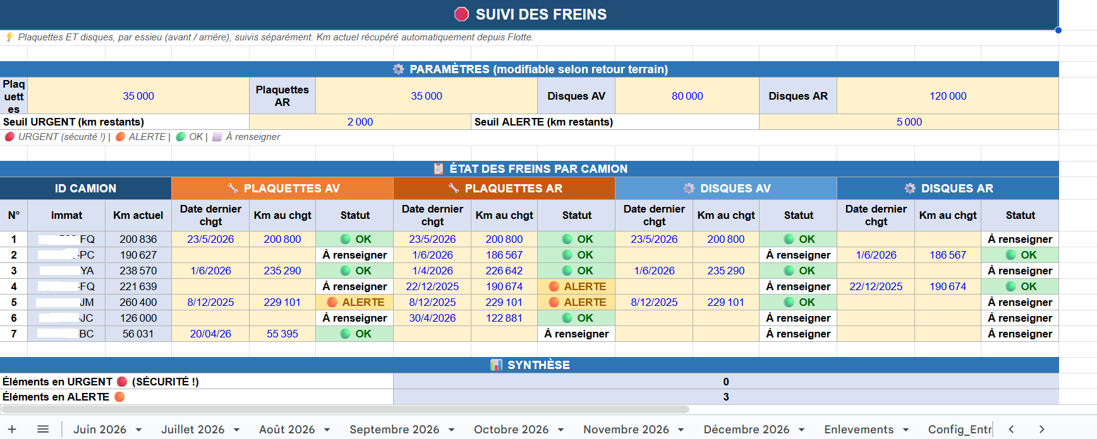Image resolution: width=1097 pixels, height=439 pixels.
Task: Open the Juin 2026 tab dropdown arrow
Action: pyautogui.click(x=138, y=430)
